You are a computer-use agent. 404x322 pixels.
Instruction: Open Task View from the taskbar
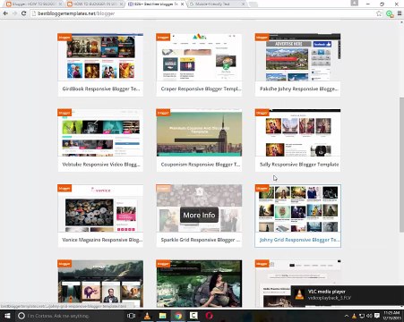coord(131,316)
